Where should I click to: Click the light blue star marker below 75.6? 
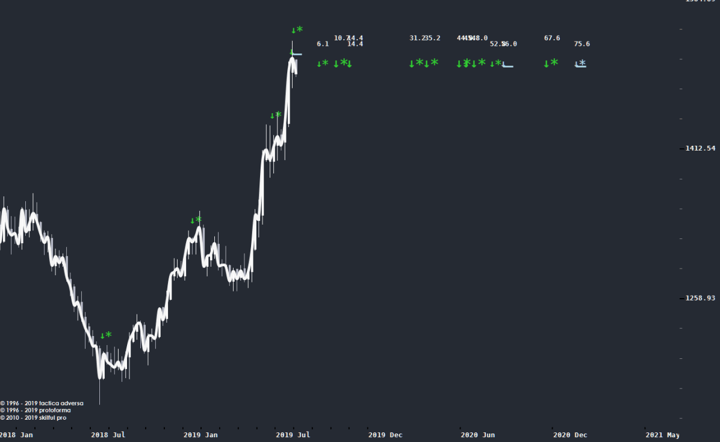[580, 63]
